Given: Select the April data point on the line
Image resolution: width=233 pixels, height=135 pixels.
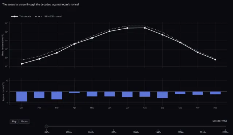Looking at the screenshot, I should (74, 44).
